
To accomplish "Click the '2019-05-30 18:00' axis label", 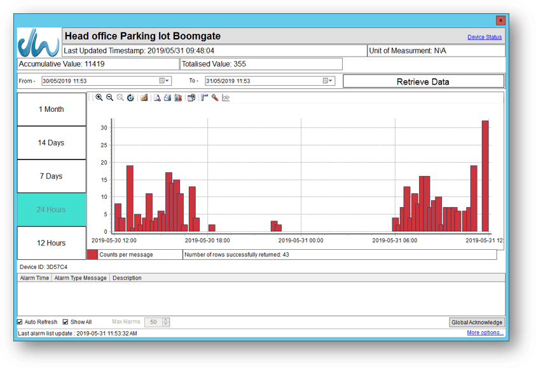I will 207,240.
